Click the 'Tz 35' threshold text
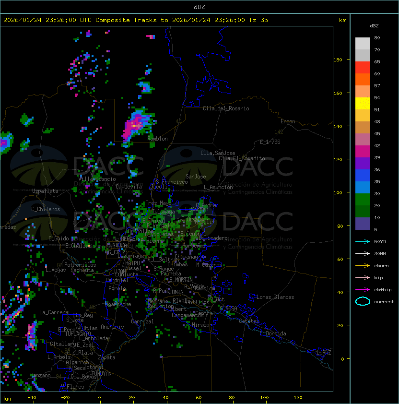 pos(258,20)
